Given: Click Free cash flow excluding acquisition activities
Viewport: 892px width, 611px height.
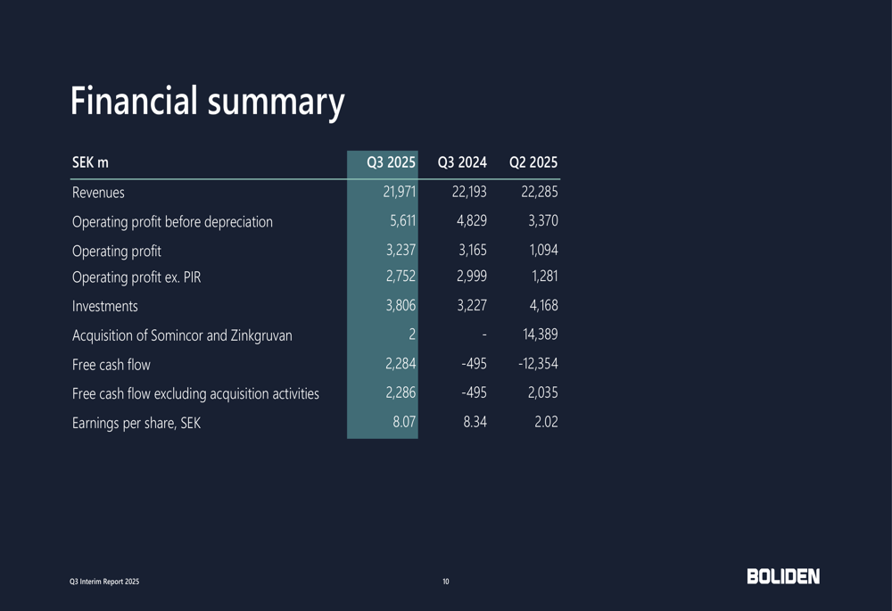Looking at the screenshot, I should tap(195, 393).
